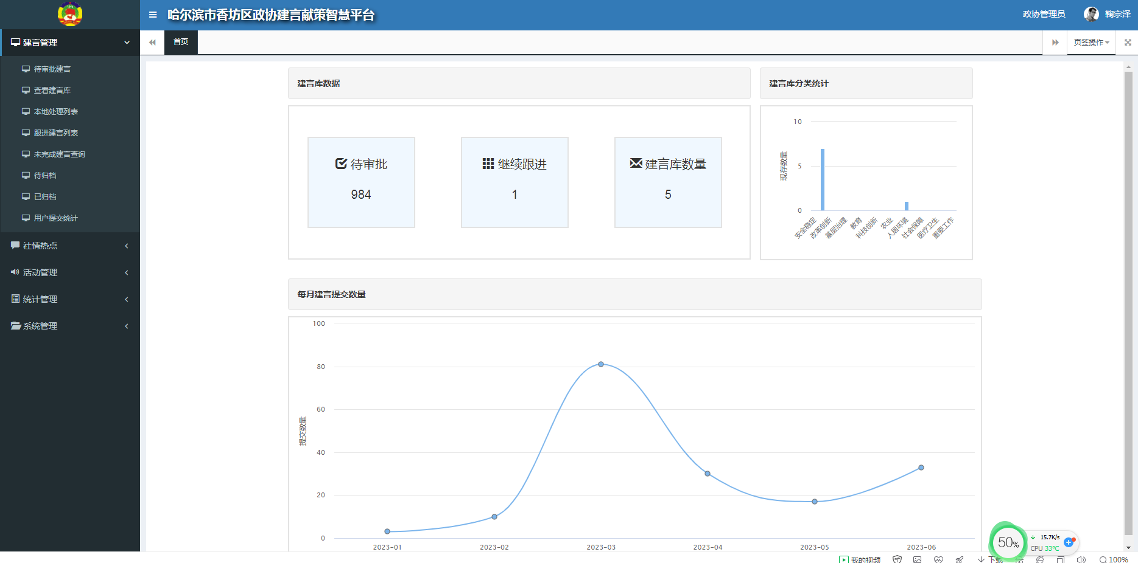Open the 待审批 card showing 984
The height and width of the screenshot is (563, 1138).
tap(361, 182)
